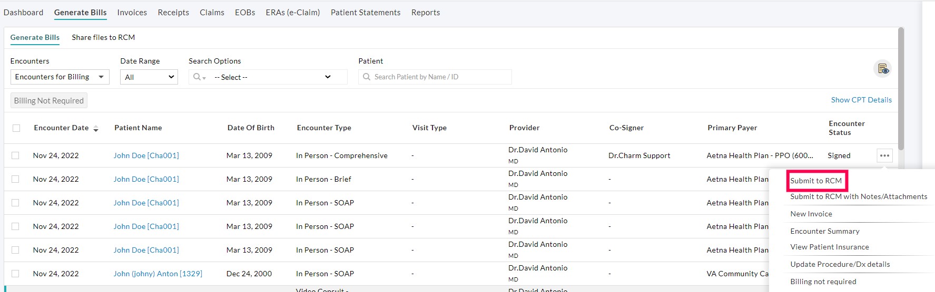Check the In Person - Comprehensive encounter row

point(15,155)
